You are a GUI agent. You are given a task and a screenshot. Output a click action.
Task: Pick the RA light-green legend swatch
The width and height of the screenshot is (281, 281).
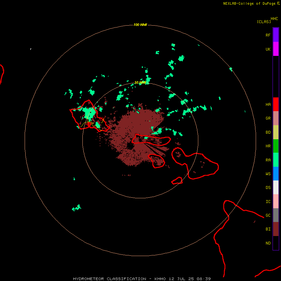tap(276, 160)
